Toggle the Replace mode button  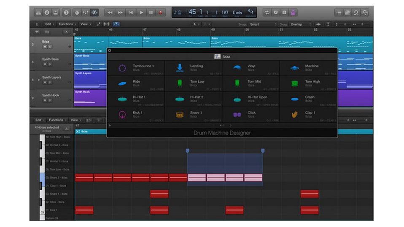point(276,12)
